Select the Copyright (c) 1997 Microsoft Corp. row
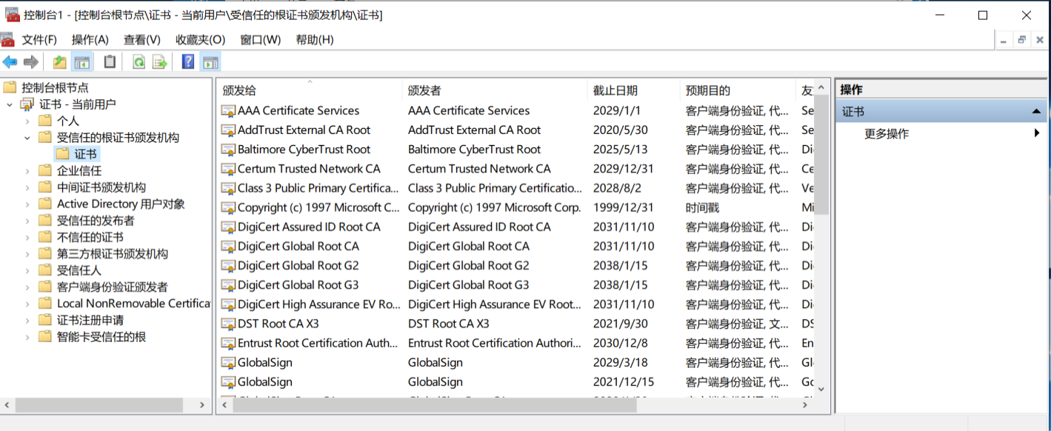The height and width of the screenshot is (431, 1051). (517, 207)
